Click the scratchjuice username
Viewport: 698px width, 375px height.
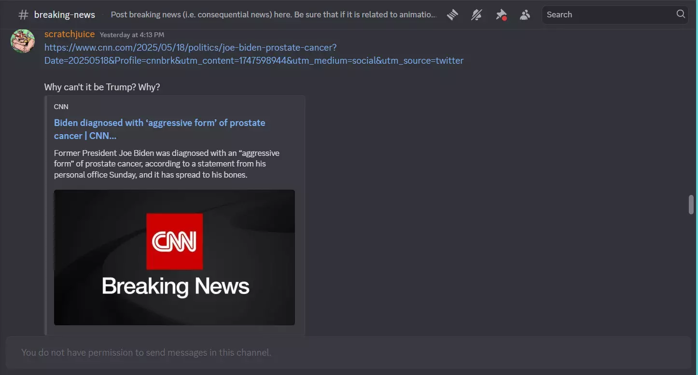(x=70, y=34)
